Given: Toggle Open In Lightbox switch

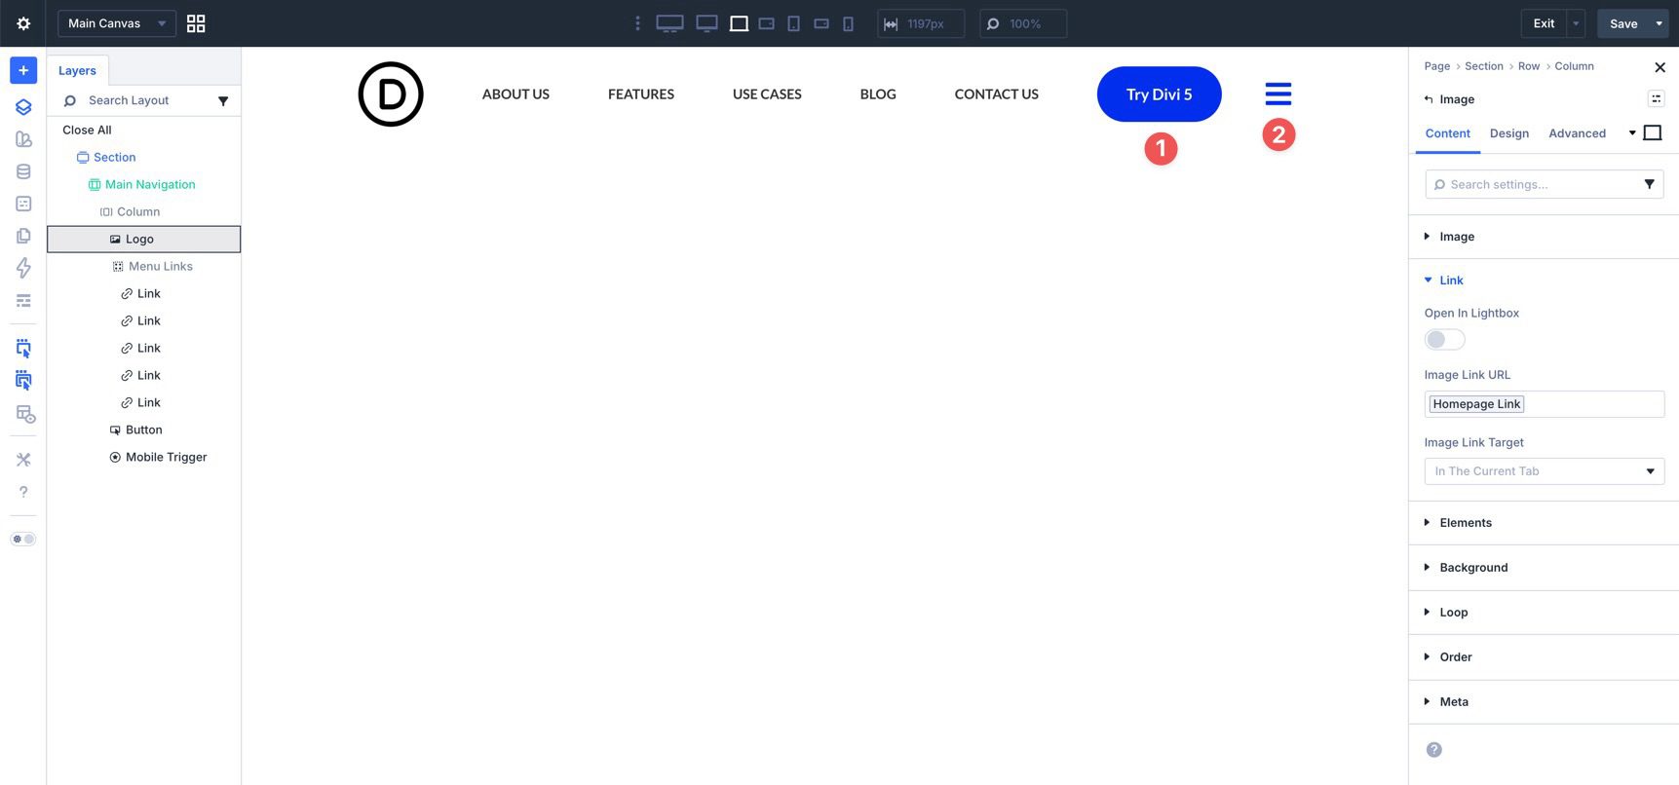Looking at the screenshot, I should 1444,339.
